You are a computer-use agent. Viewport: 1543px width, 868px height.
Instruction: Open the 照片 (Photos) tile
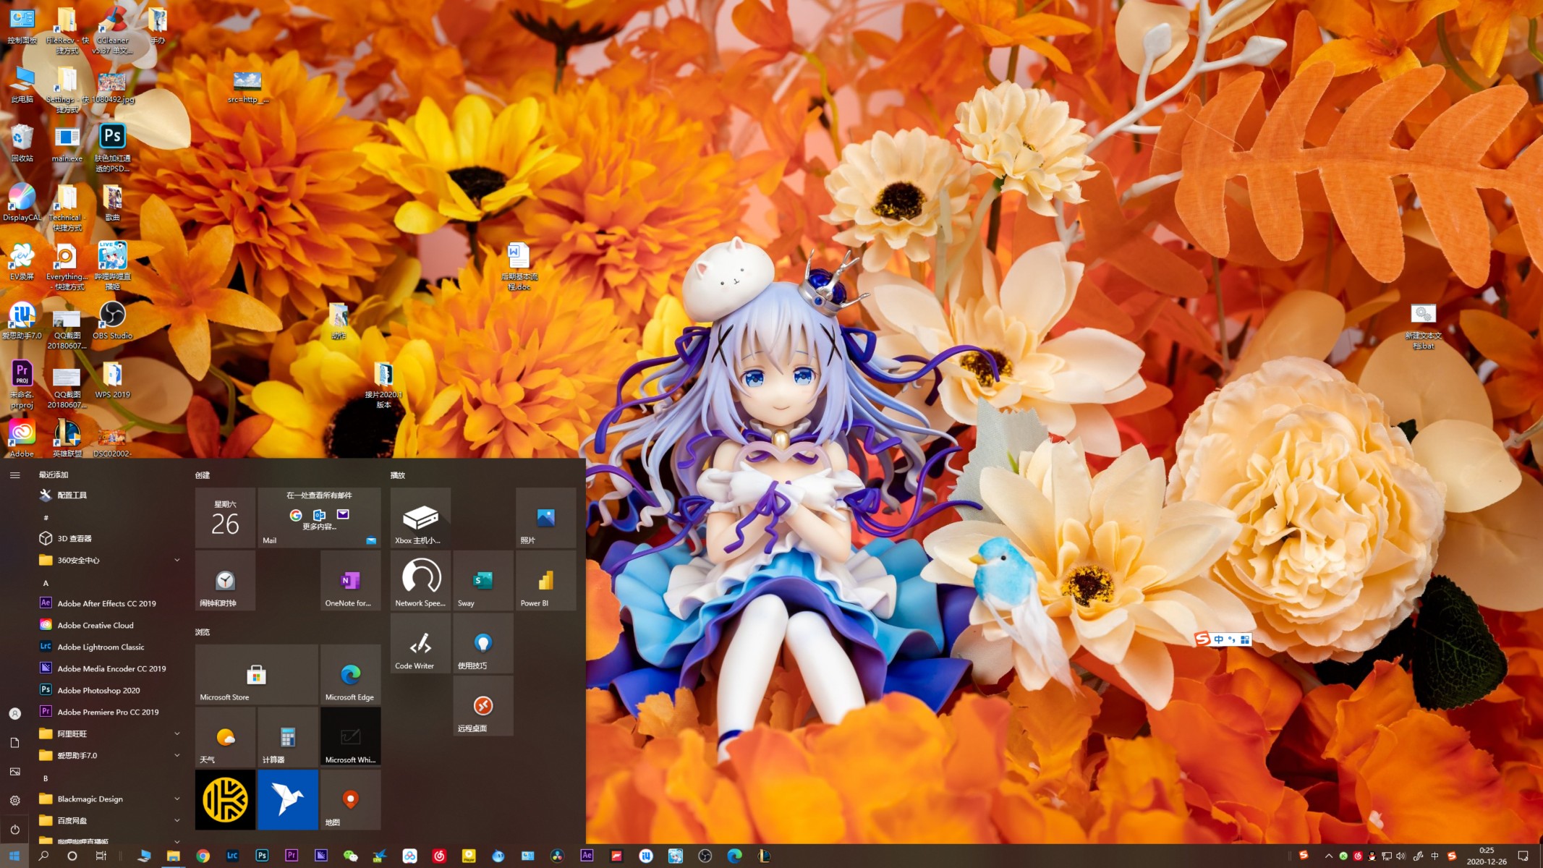(x=546, y=517)
